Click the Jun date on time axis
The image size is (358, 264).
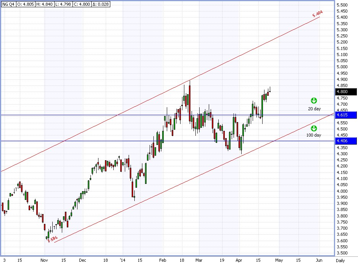coord(319,260)
